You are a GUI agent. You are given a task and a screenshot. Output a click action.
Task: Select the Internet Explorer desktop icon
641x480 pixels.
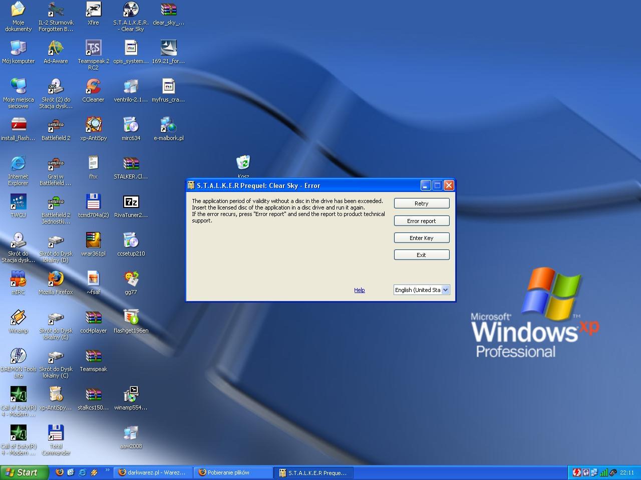(19, 170)
